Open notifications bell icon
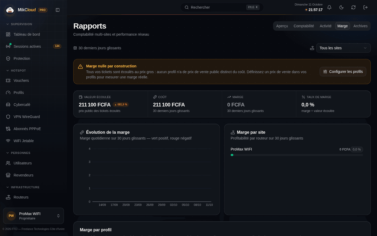Screen dimensions: 377x236 pos(329,7)
